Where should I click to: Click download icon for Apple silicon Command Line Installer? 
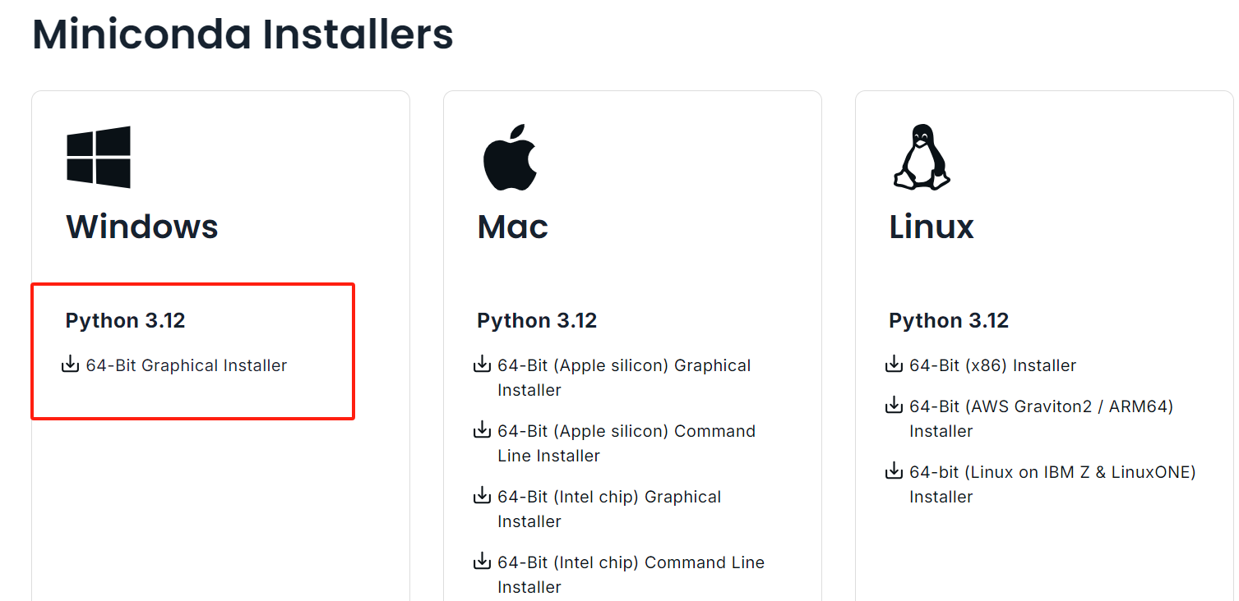tap(483, 430)
